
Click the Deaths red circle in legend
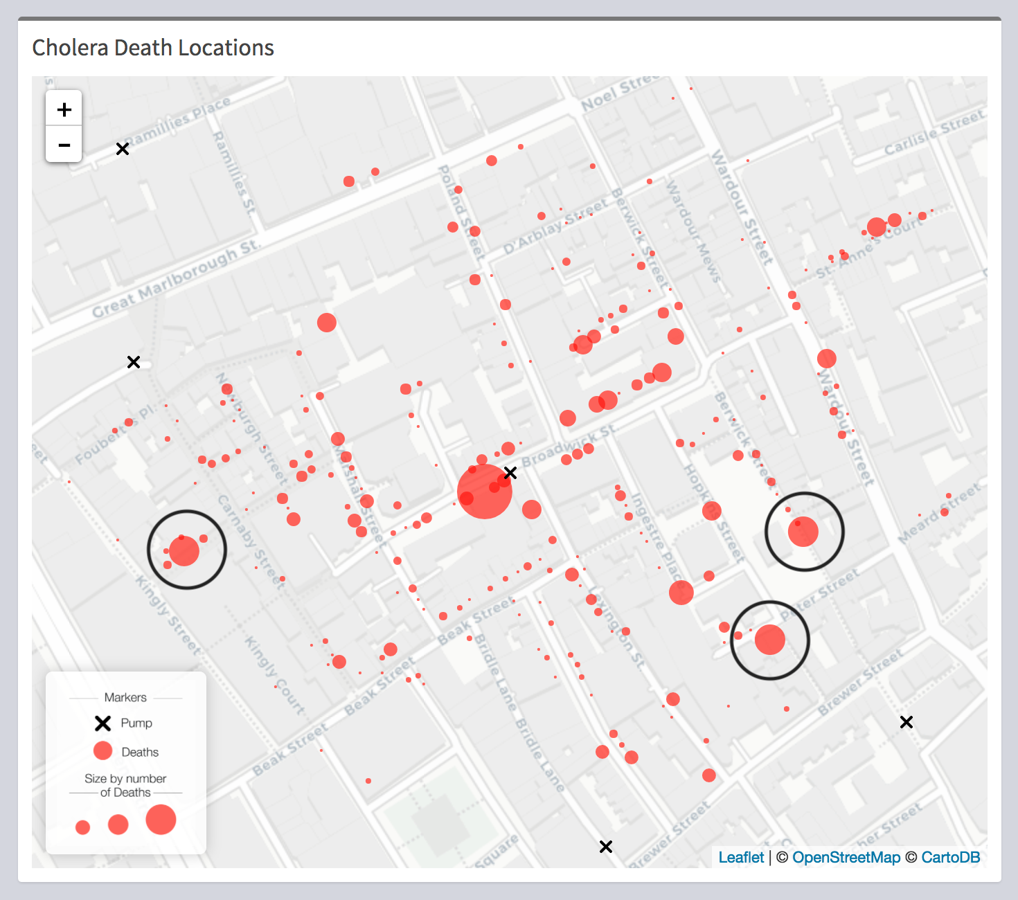pos(103,751)
